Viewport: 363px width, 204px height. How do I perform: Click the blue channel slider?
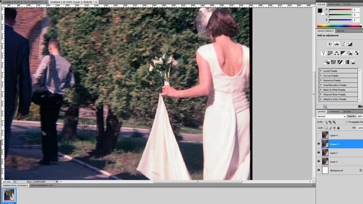coord(340,20)
